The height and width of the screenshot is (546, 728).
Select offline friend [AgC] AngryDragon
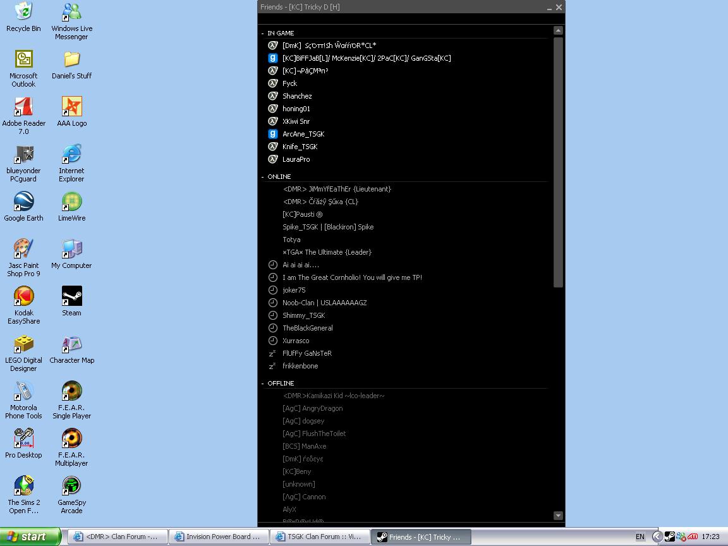(x=312, y=408)
